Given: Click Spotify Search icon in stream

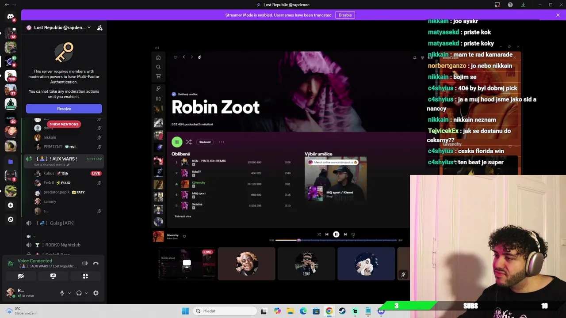Looking at the screenshot, I should [158, 67].
